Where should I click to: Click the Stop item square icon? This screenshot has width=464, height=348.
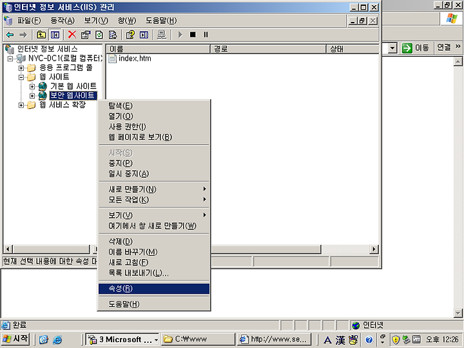click(193, 35)
